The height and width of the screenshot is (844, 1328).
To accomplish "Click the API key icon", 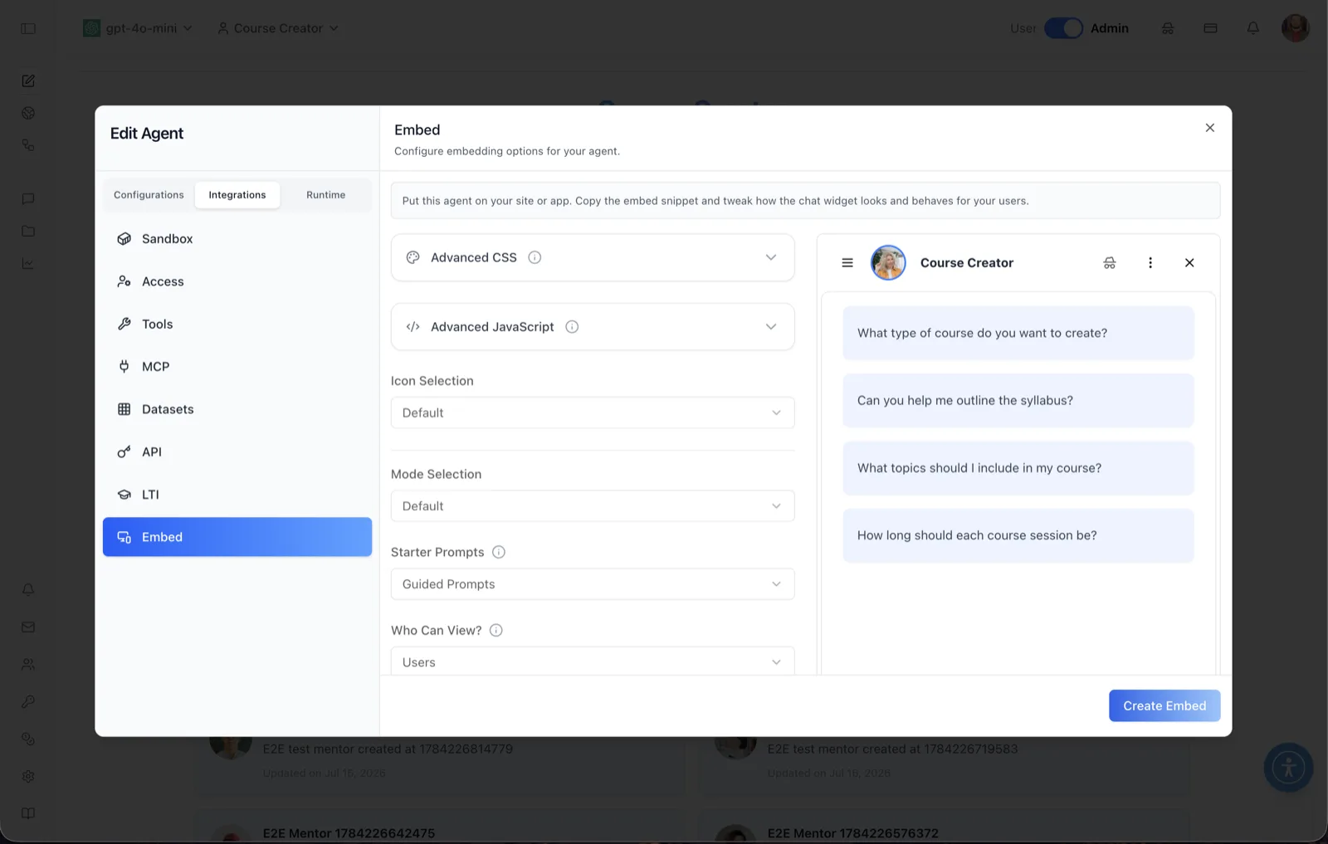I will click(x=124, y=452).
